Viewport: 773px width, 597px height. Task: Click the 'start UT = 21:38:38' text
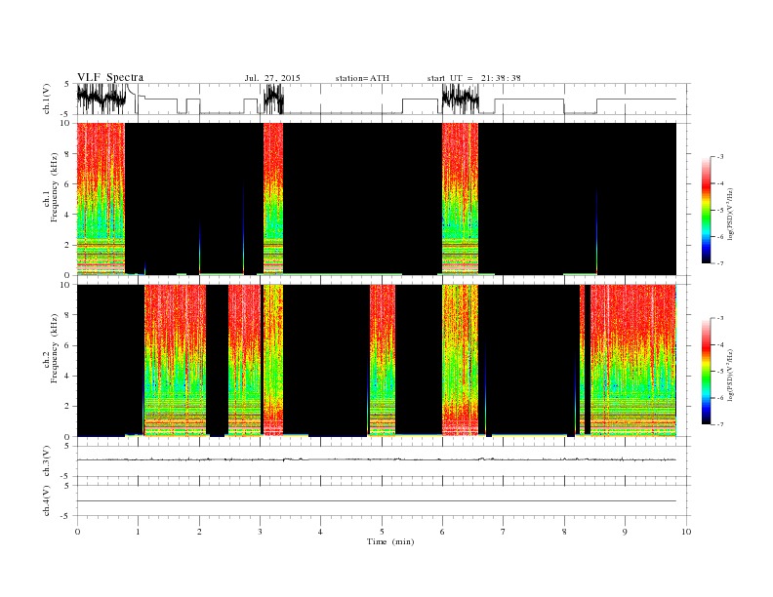(473, 78)
